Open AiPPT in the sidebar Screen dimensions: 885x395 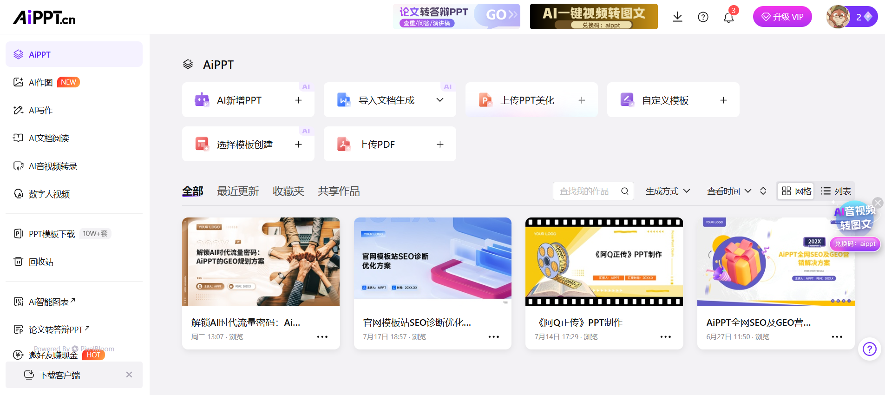(x=74, y=54)
